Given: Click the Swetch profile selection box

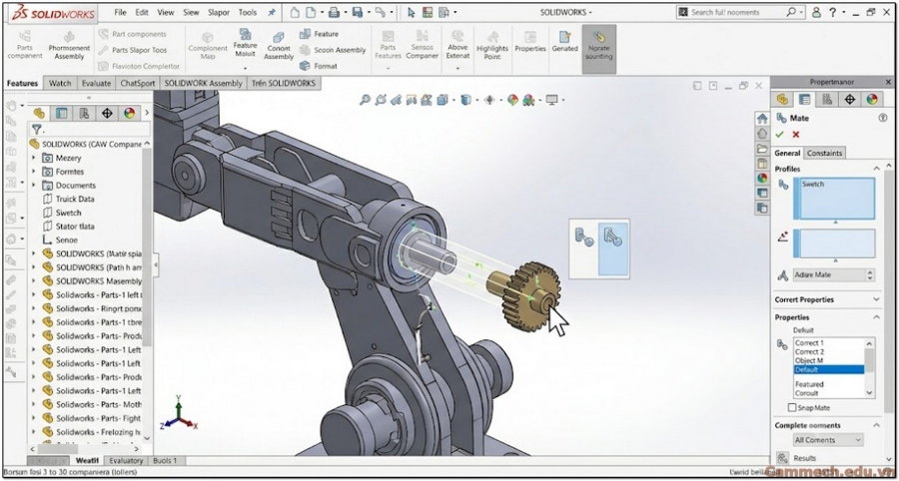Looking at the screenshot, I should (834, 199).
